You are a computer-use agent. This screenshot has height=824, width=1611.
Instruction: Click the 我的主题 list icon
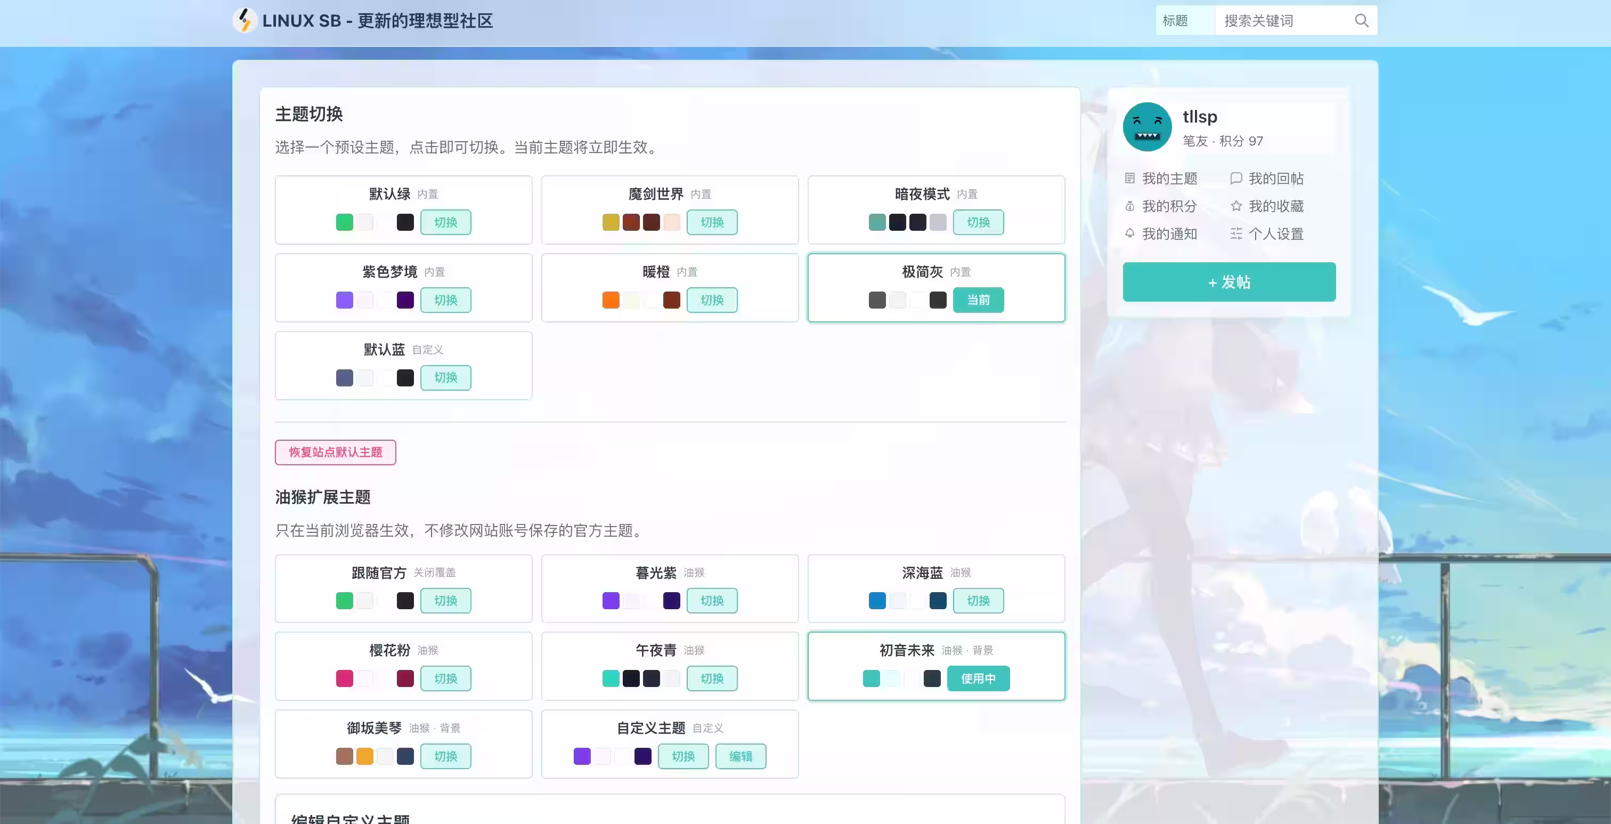pos(1129,179)
